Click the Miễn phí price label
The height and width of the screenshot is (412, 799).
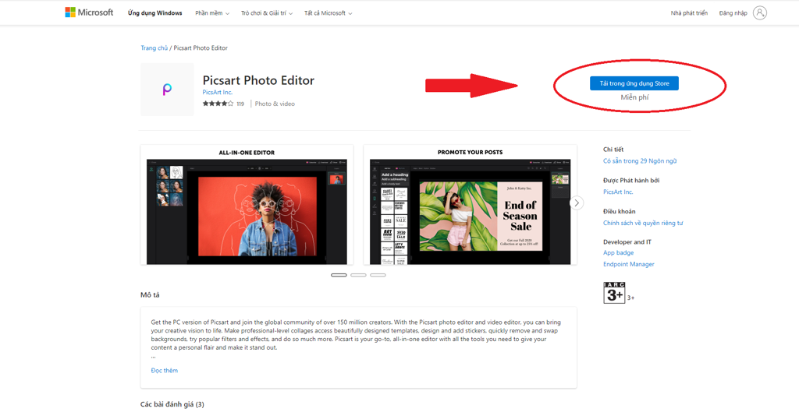point(634,97)
